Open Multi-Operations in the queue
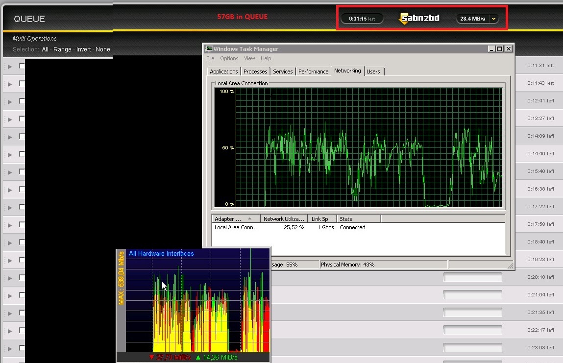563x363 pixels. [34, 38]
